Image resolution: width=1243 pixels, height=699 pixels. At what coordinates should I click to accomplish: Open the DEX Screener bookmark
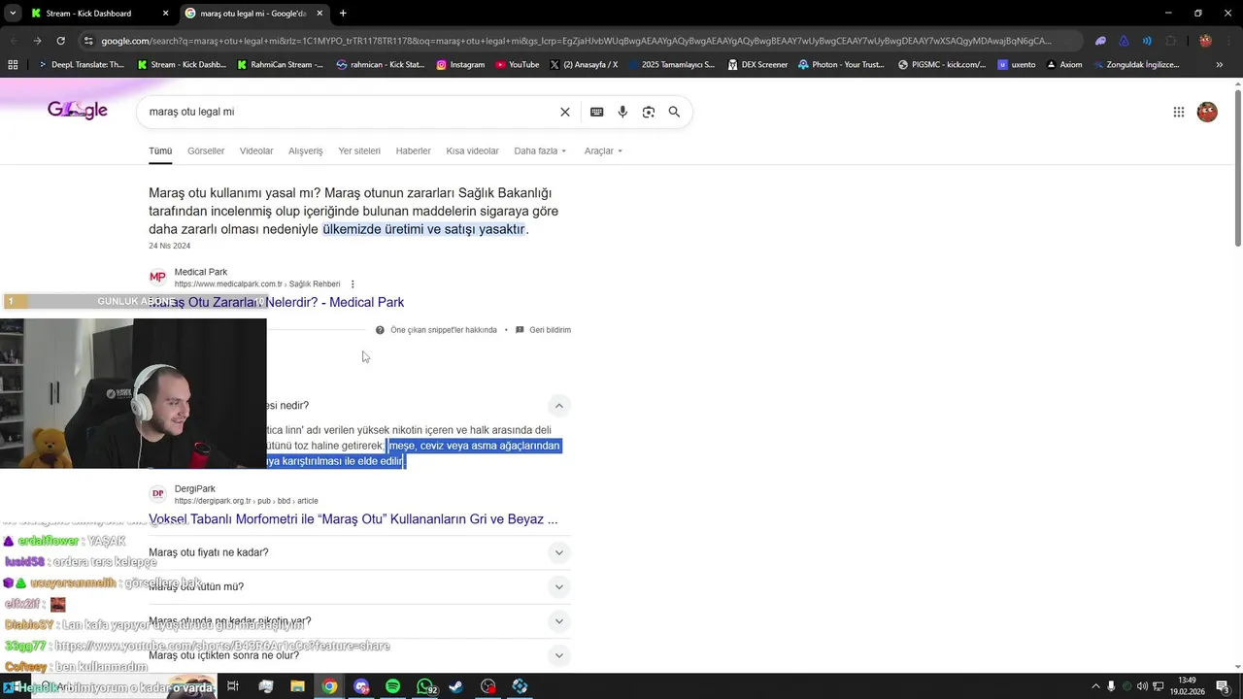[x=756, y=65]
